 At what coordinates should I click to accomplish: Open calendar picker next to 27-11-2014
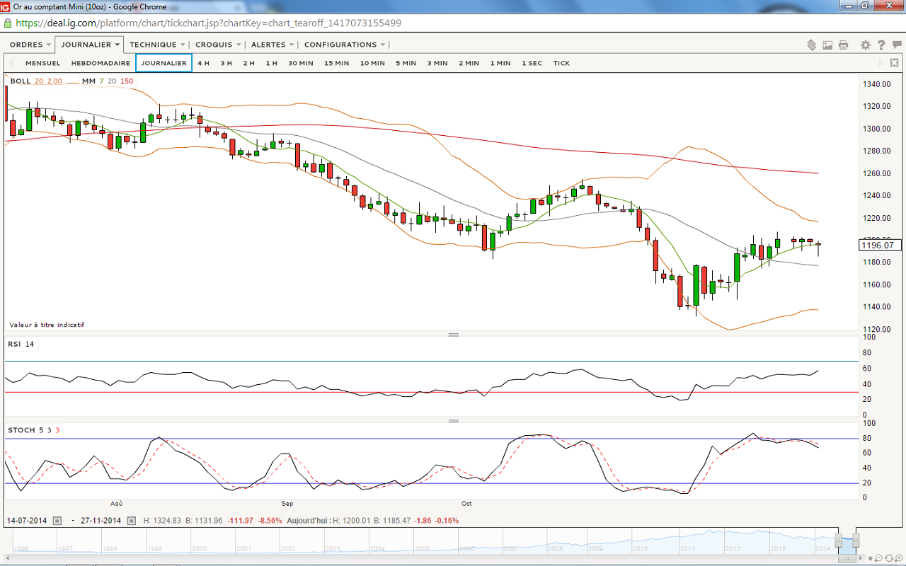click(132, 521)
